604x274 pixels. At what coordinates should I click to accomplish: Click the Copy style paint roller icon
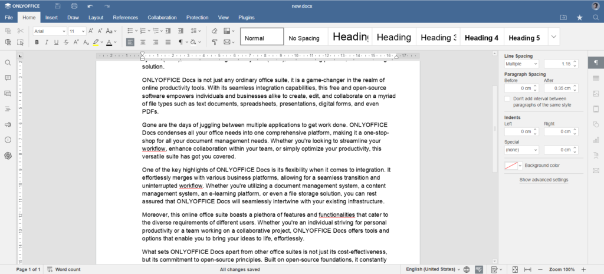[x=215, y=42]
